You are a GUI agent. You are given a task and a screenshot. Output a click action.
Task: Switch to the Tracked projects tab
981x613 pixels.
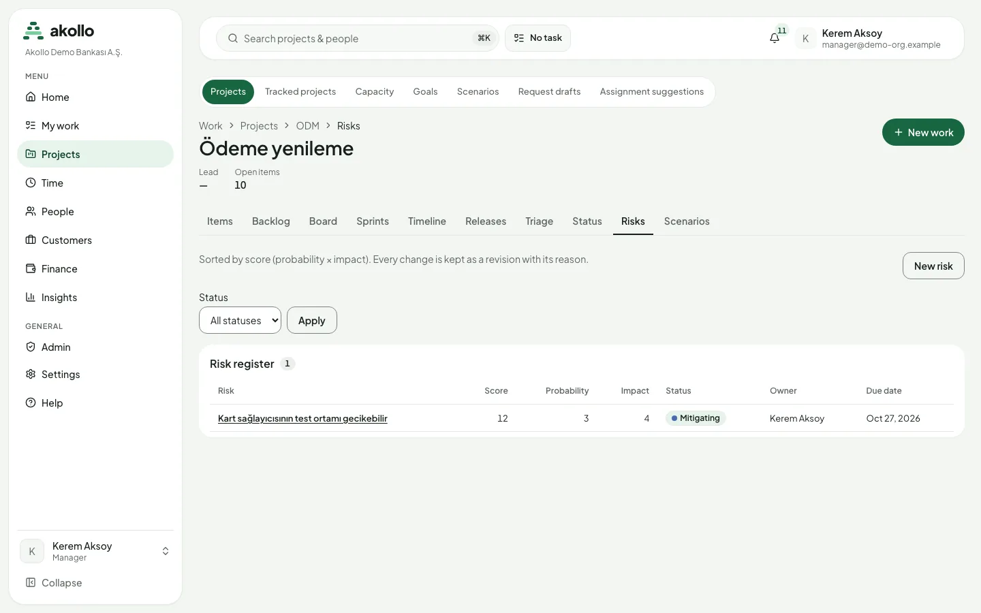300,92
